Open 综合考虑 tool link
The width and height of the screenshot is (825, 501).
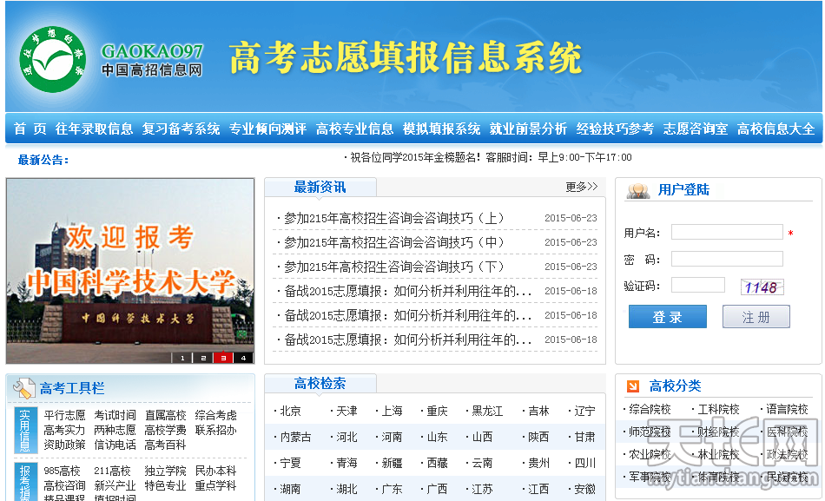[x=216, y=415]
